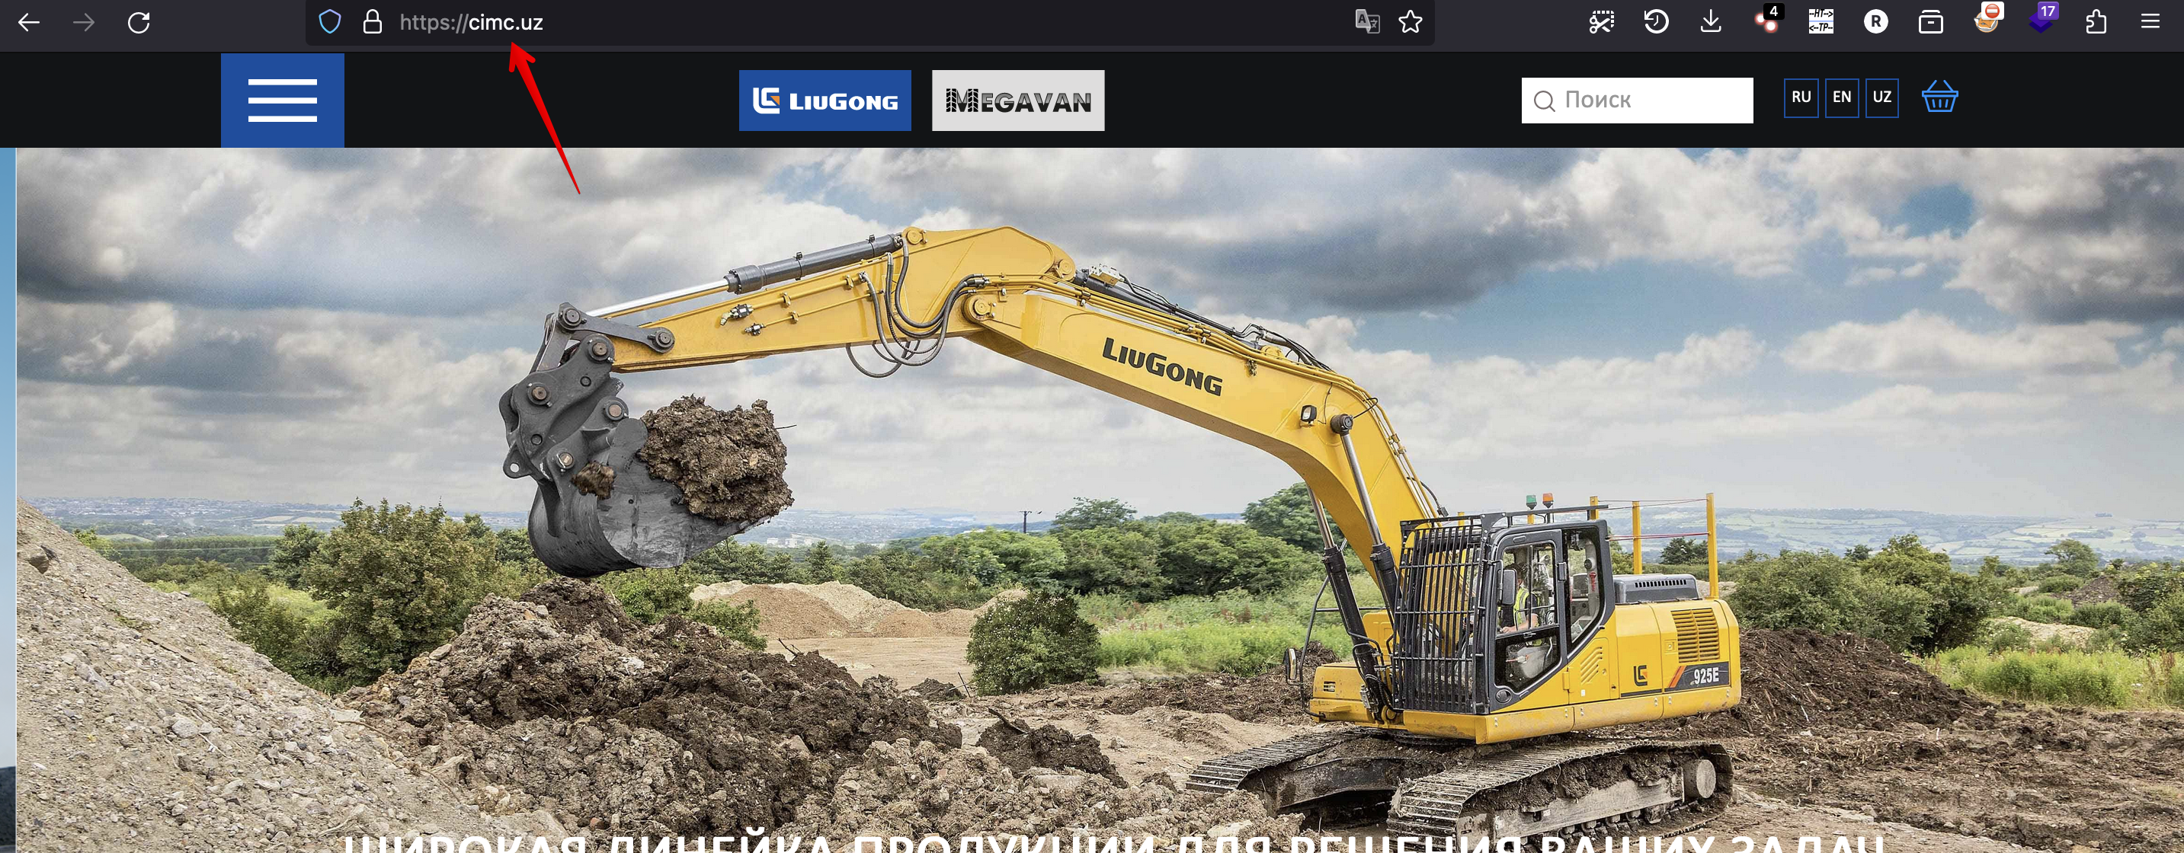Click the shopping basket icon
The image size is (2184, 853).
coord(1939,97)
